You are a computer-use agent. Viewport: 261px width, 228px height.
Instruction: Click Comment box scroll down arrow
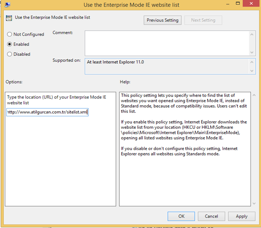(x=252, y=52)
